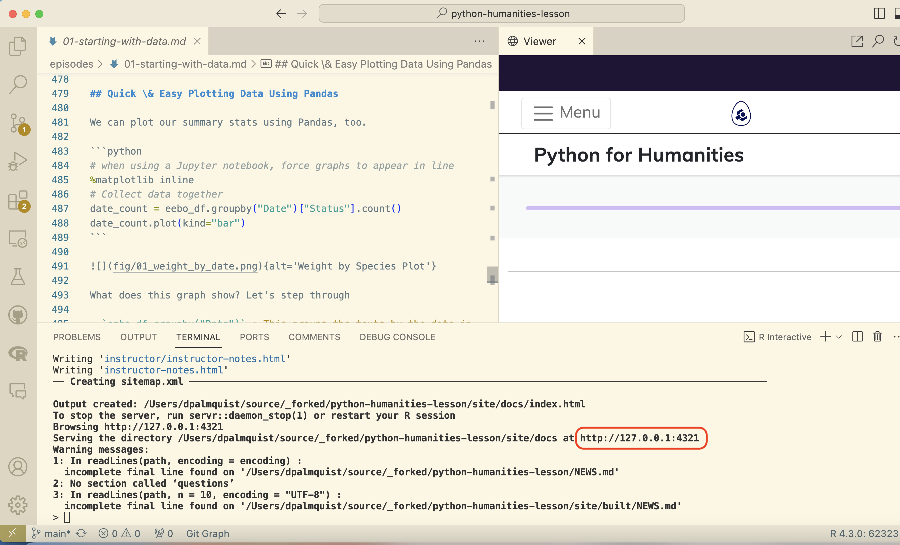Select the TERMINAL panel tab
The height and width of the screenshot is (545, 900).
point(198,337)
